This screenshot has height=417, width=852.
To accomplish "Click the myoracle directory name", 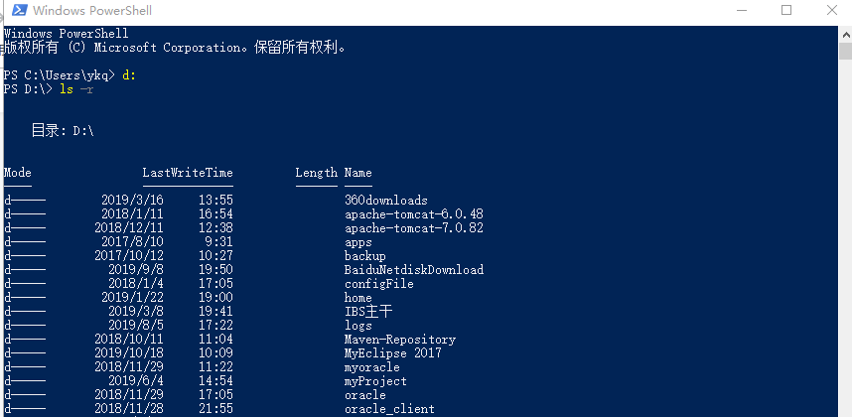I will click(372, 367).
